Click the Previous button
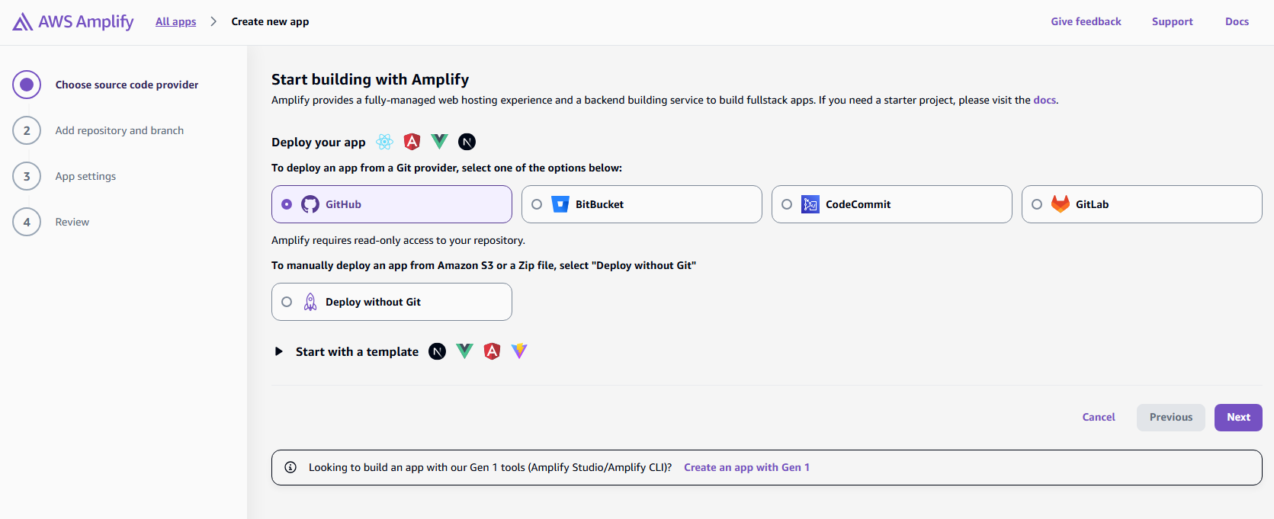This screenshot has height=519, width=1274. click(1171, 417)
